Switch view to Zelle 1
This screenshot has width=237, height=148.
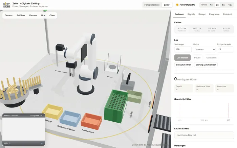click(167, 5)
